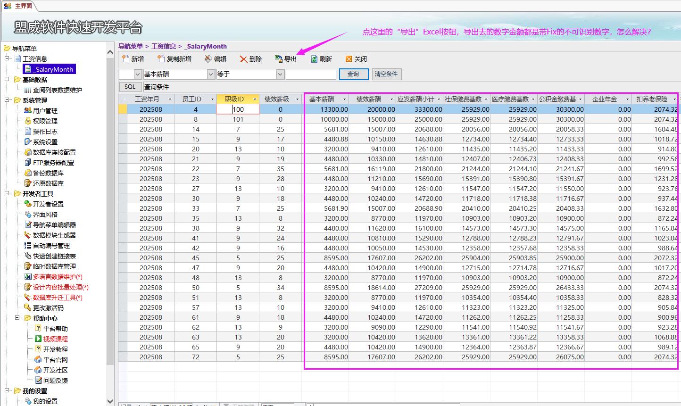Click the 查询 button
The image size is (681, 406).
point(353,74)
